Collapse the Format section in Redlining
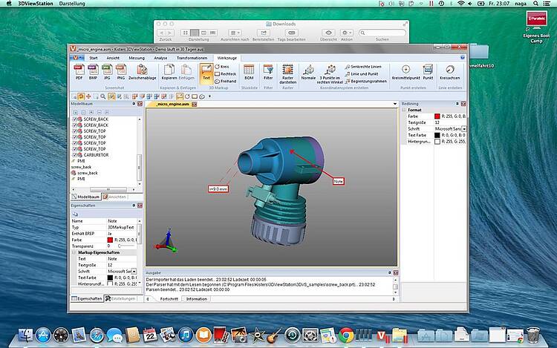The height and width of the screenshot is (348, 557). (404, 110)
